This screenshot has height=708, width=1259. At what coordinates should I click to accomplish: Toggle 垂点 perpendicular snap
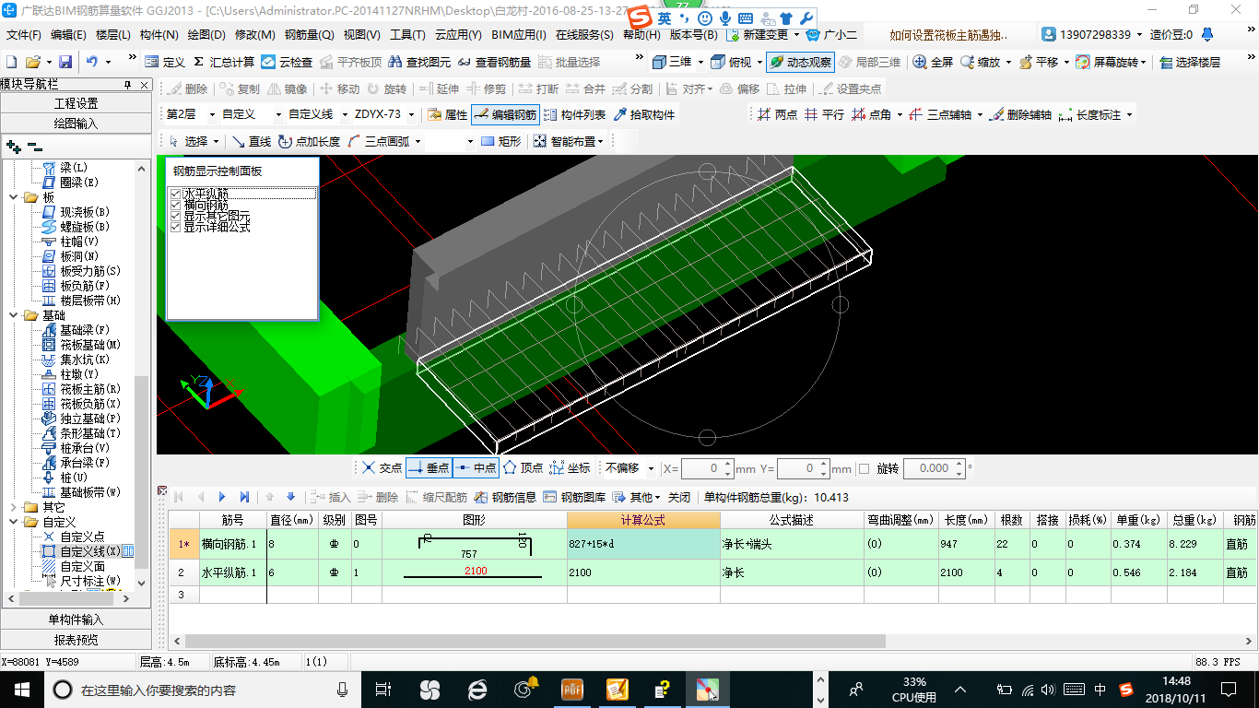429,468
